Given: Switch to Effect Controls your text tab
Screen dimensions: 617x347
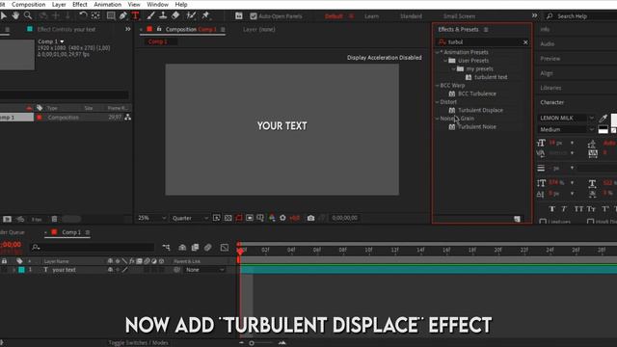Looking at the screenshot, I should click(67, 29).
